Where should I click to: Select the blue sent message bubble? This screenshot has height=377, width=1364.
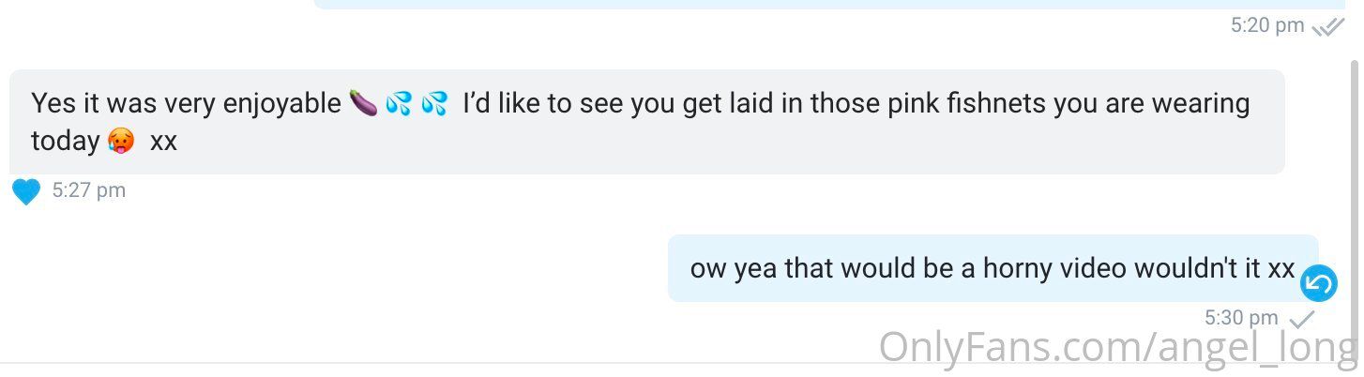point(993,268)
